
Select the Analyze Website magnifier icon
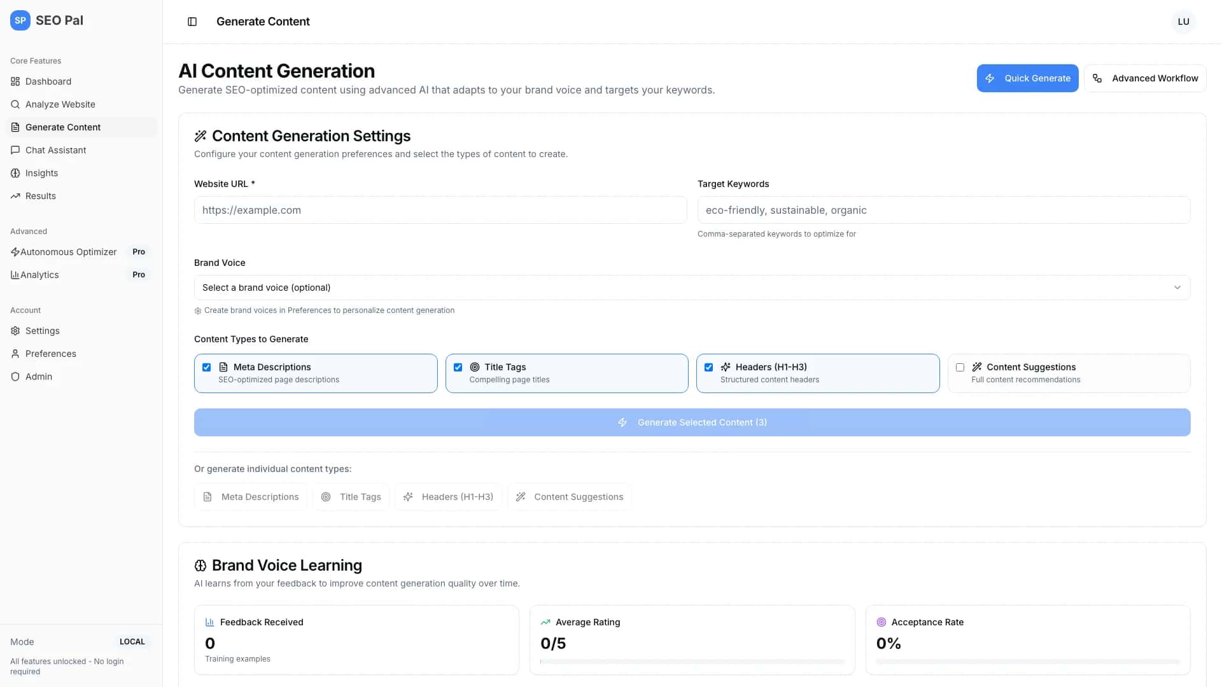15,104
